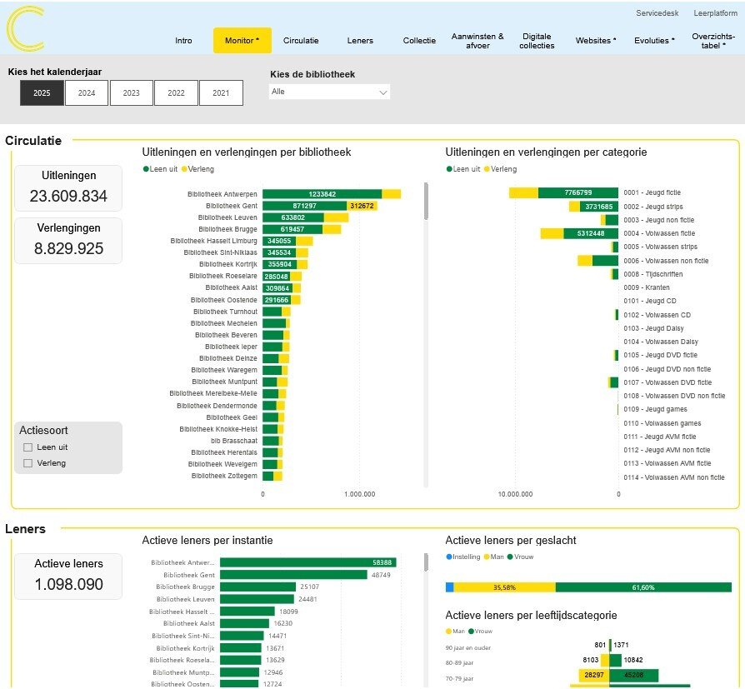Click Leen uit legend in per bibliotheek chart
This screenshot has width=745, height=689.
160,168
